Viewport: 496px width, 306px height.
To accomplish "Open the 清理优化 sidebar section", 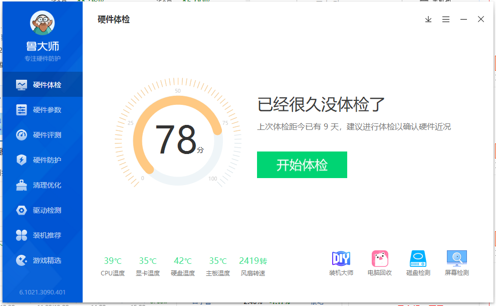I will (43, 185).
